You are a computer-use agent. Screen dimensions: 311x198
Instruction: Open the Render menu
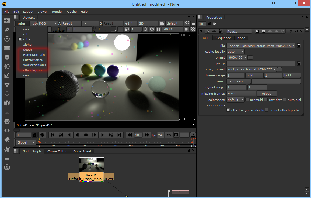click(x=58, y=12)
